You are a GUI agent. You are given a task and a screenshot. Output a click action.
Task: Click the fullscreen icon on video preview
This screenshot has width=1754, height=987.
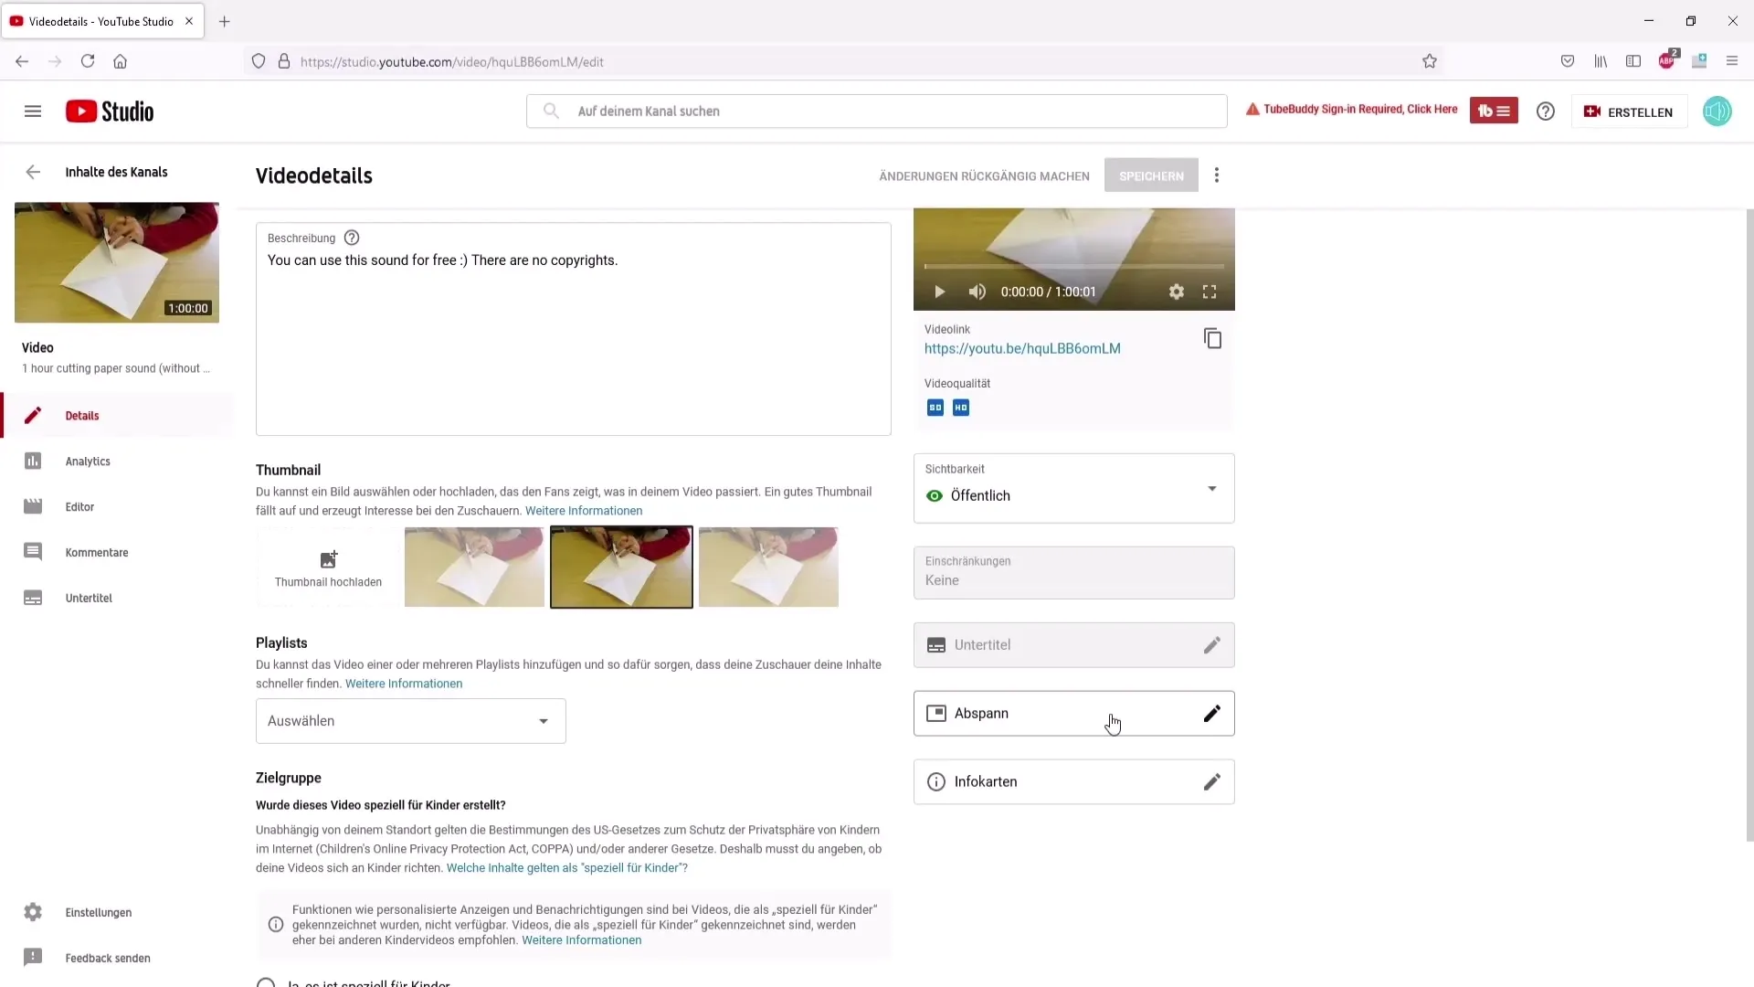tap(1210, 292)
